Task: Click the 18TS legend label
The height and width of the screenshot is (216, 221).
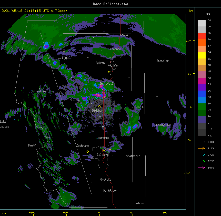Action: pos(211,168)
